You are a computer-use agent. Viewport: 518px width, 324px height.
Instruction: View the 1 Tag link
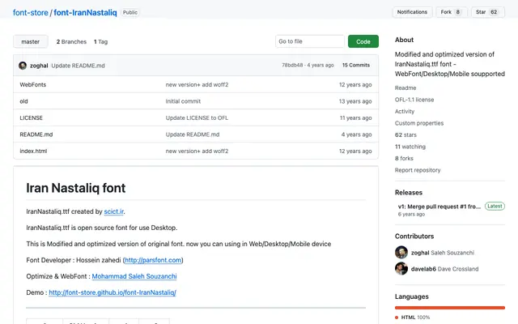pyautogui.click(x=100, y=41)
